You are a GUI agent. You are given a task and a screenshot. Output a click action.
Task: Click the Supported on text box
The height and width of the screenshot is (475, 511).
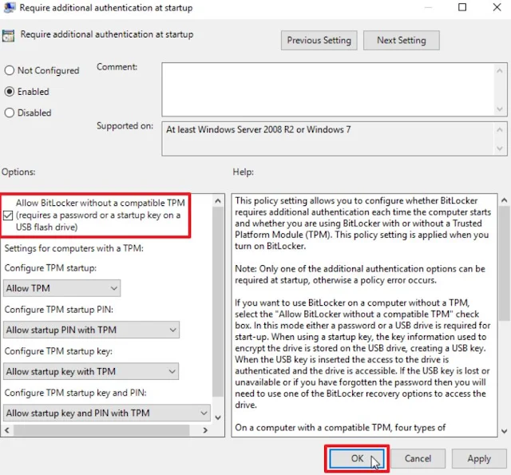[x=328, y=139]
